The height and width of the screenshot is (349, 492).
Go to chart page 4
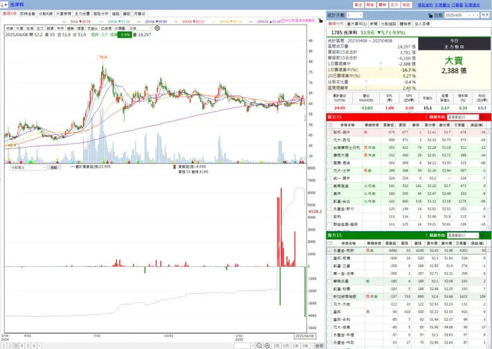point(22,346)
